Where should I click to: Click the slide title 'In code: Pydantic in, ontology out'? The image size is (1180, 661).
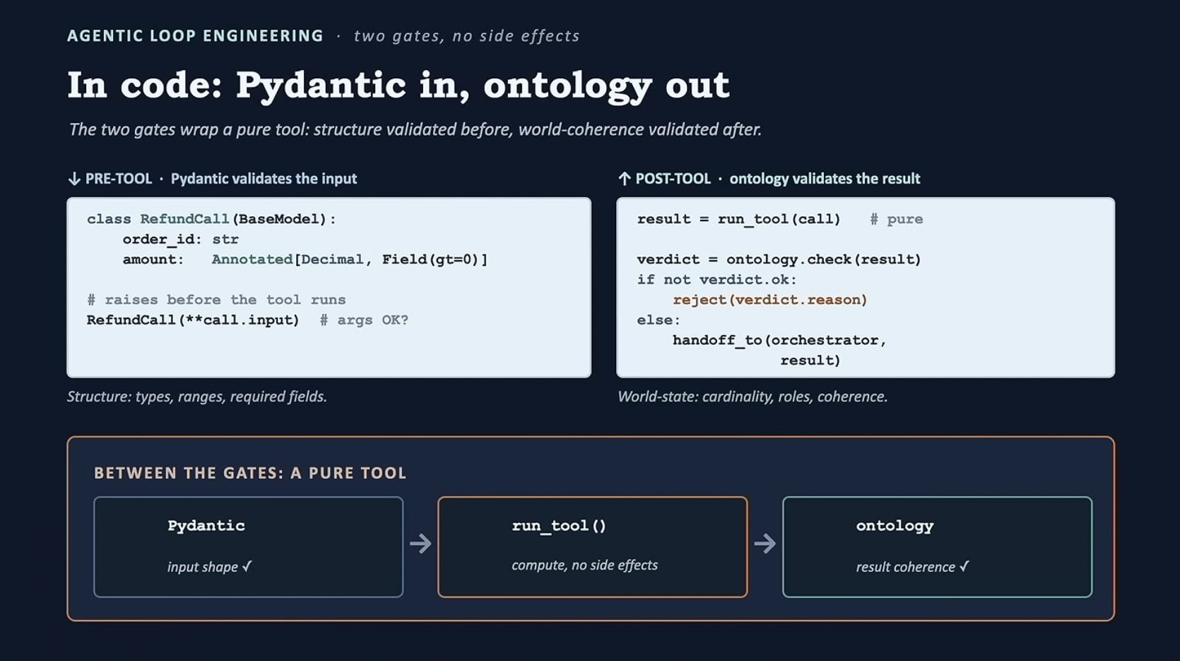[x=398, y=86]
